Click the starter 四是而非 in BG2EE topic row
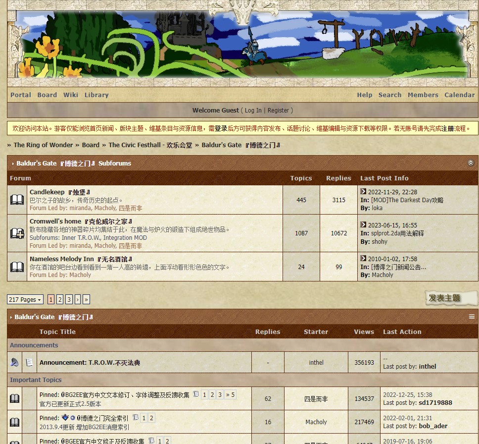This screenshot has height=444, width=479. pyautogui.click(x=316, y=399)
